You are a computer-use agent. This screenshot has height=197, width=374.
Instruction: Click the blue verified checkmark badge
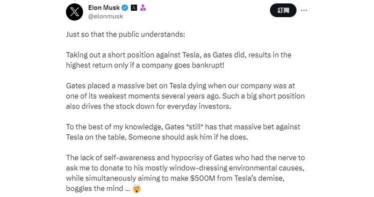125,8
